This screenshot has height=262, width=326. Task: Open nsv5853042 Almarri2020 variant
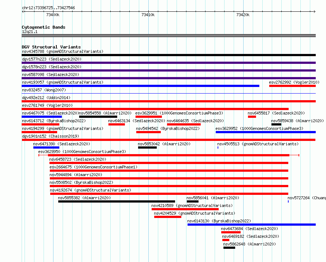(x=147, y=148)
